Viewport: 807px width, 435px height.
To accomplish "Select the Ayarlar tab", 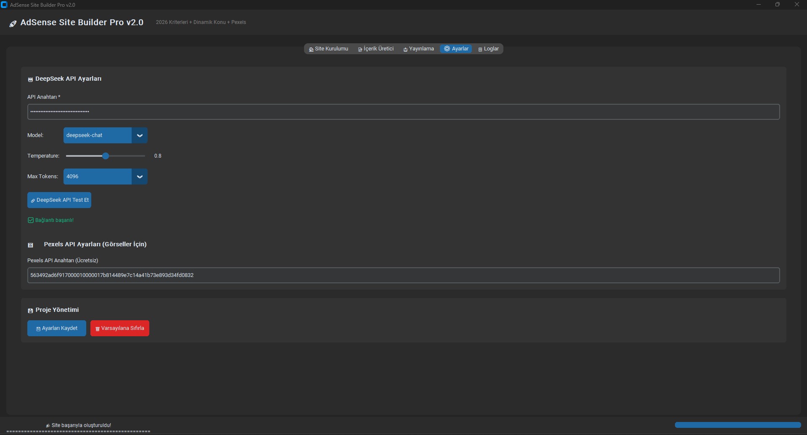I will (x=456, y=49).
